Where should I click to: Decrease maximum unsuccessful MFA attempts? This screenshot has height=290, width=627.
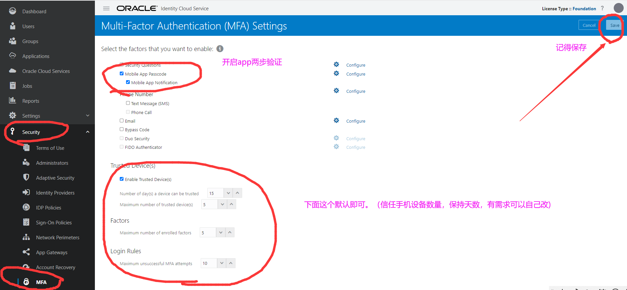[222, 263]
